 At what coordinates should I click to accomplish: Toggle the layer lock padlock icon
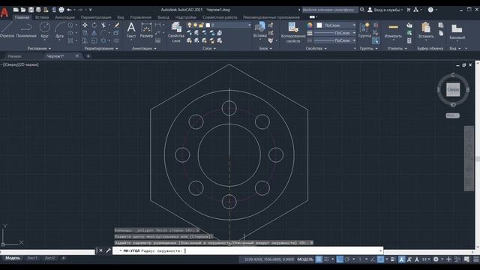(x=201, y=25)
